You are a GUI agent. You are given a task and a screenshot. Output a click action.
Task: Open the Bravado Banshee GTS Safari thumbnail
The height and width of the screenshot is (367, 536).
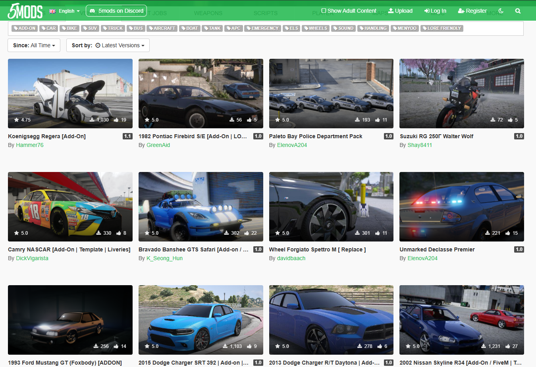tap(201, 207)
